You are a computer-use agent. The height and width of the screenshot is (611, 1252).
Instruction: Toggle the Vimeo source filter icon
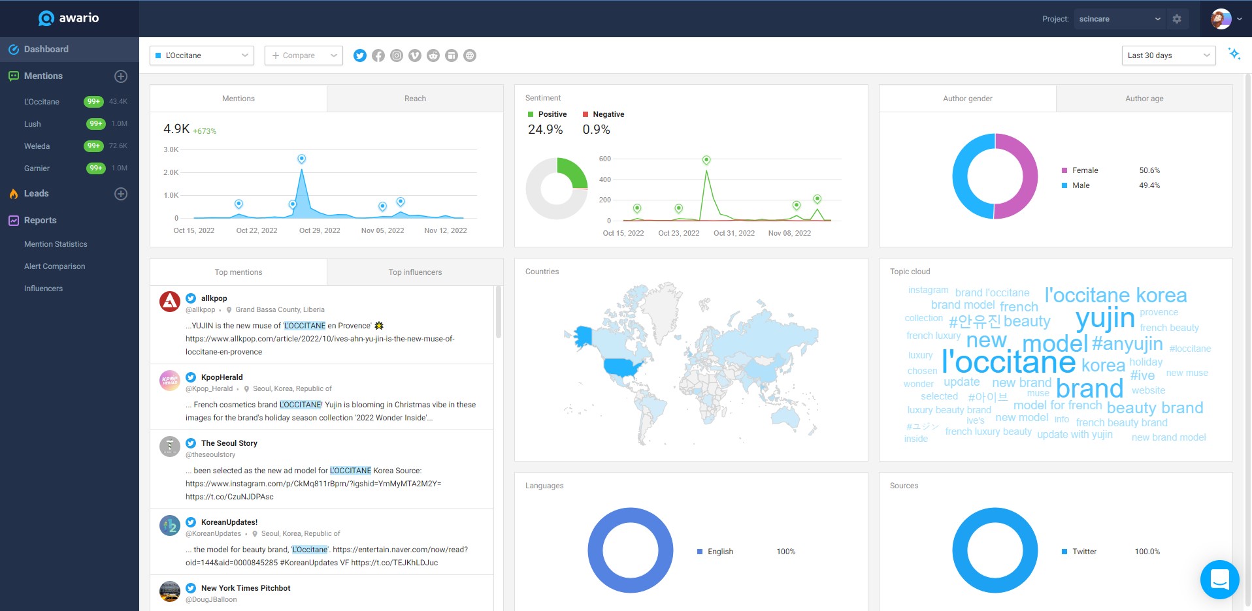[415, 55]
